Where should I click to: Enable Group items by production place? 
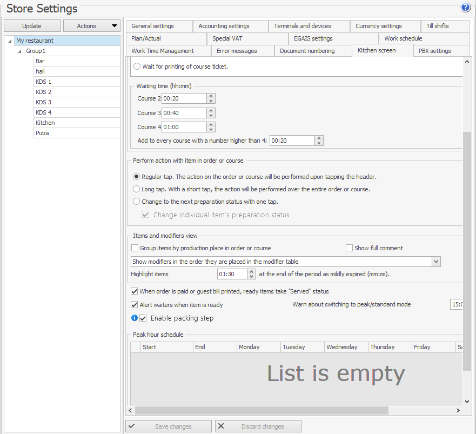tap(135, 248)
